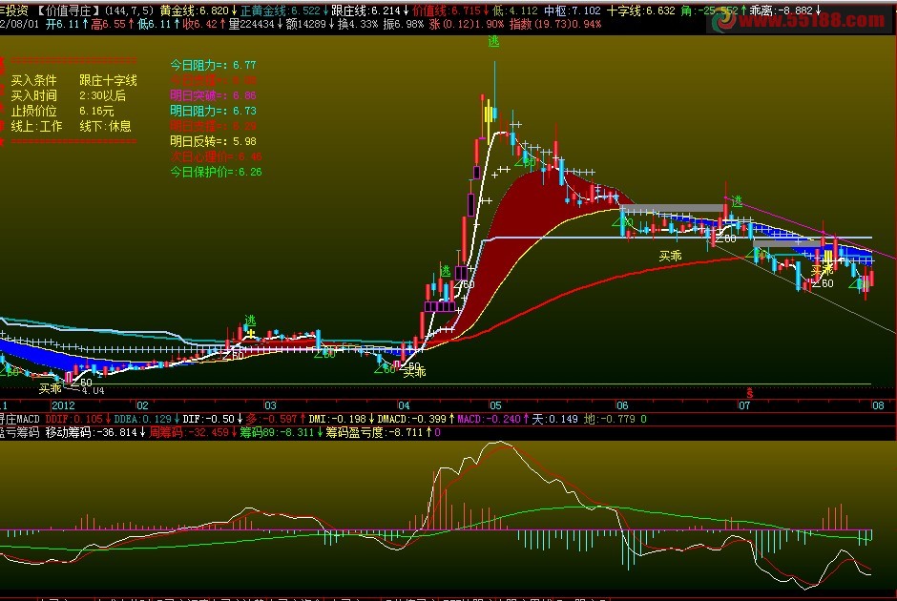
Task: Click the 买乖 signal below the June consolidation
Action: click(670, 257)
